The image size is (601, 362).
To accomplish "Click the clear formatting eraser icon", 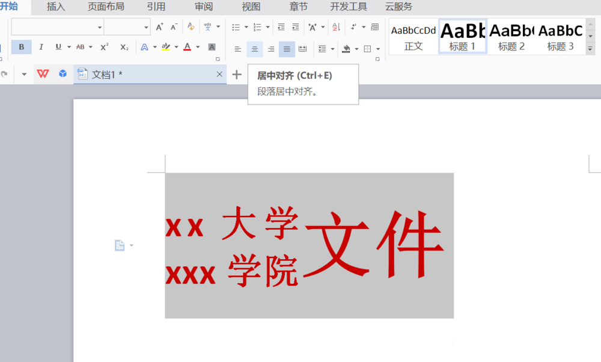I will 190,27.
